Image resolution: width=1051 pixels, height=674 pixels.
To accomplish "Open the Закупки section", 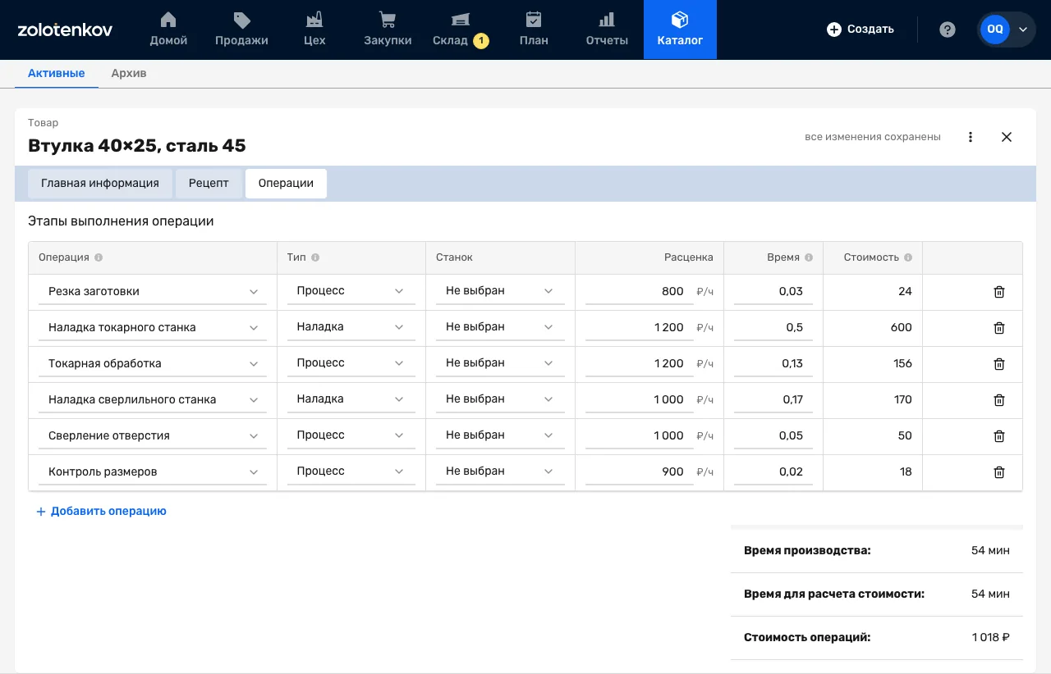I will pyautogui.click(x=388, y=30).
